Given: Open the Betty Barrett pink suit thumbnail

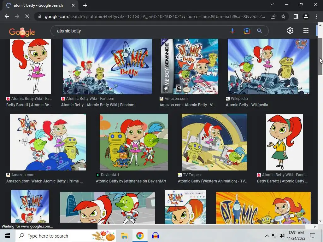Looking at the screenshot, I should [31, 66].
